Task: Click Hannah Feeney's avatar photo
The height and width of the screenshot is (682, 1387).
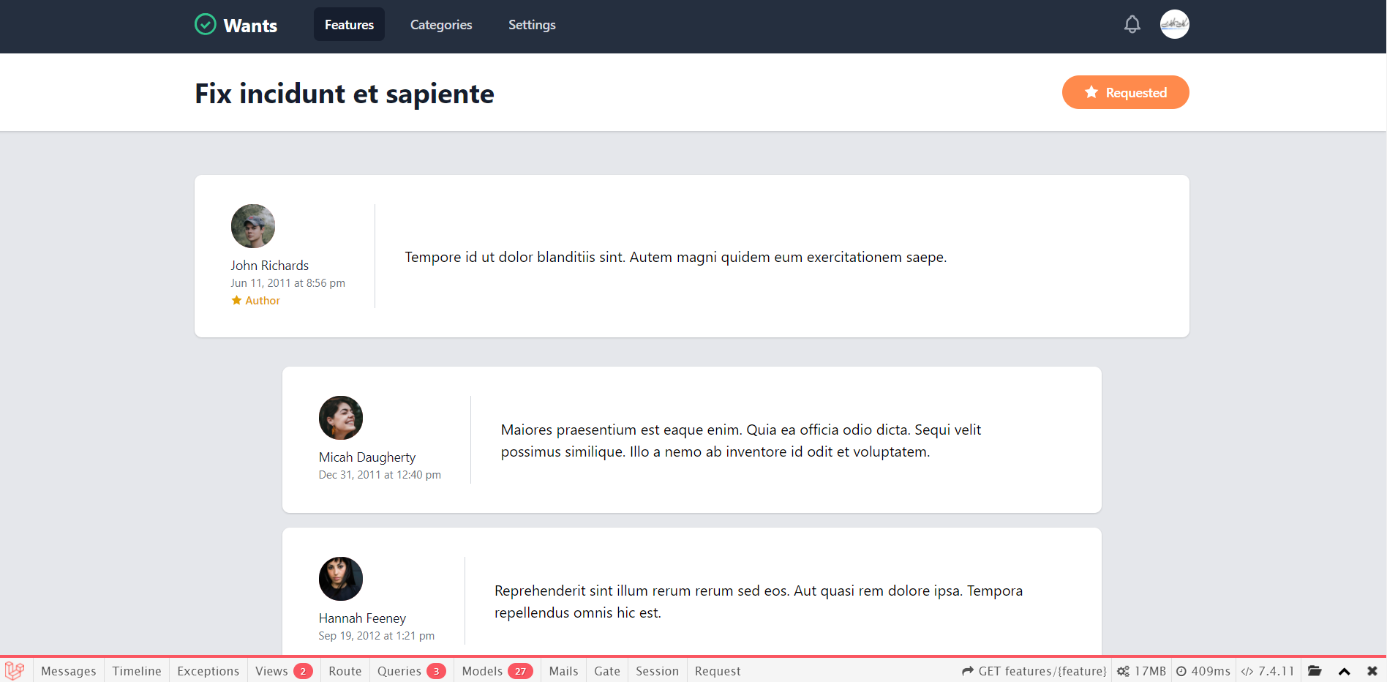Action: [341, 579]
